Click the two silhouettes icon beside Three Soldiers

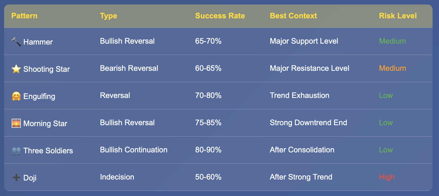pos(16,151)
